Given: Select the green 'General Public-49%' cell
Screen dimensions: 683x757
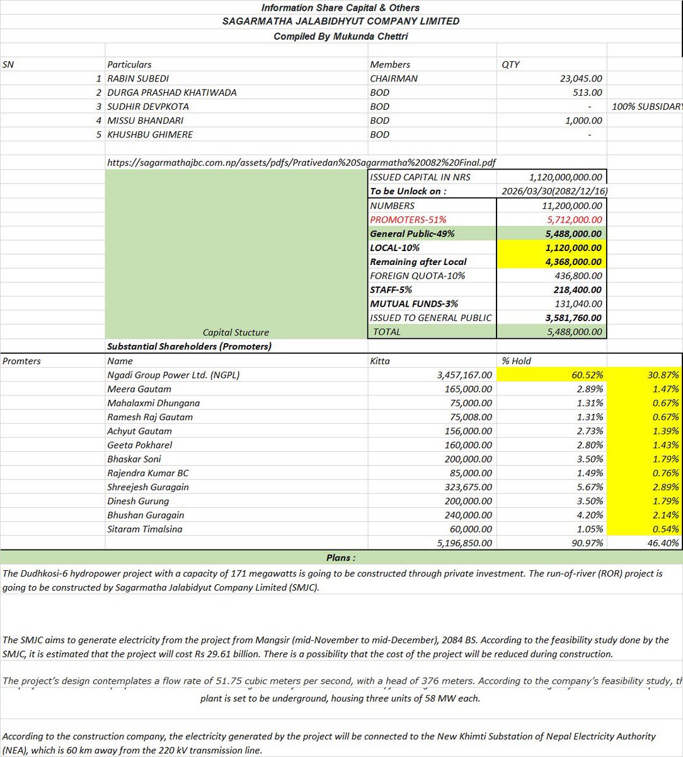Looking at the screenshot, I should click(432, 233).
